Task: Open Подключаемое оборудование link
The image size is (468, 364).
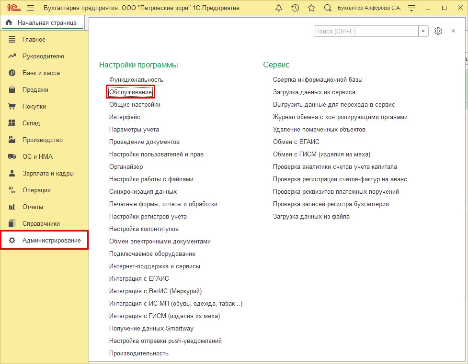Action: pyautogui.click(x=152, y=254)
